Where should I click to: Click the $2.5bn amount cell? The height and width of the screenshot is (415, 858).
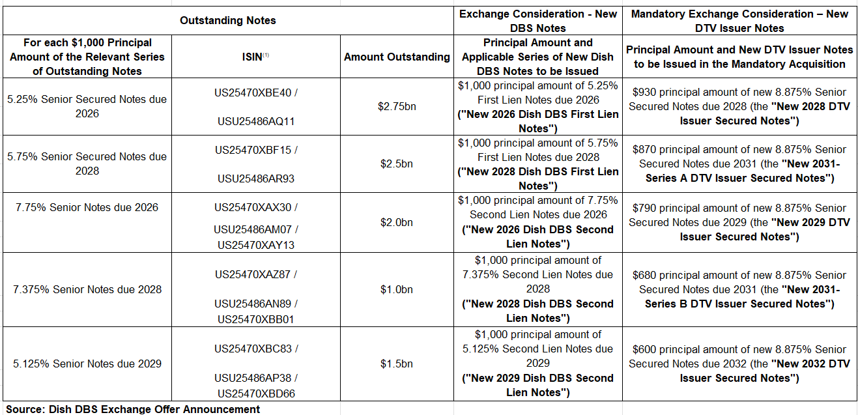(397, 164)
